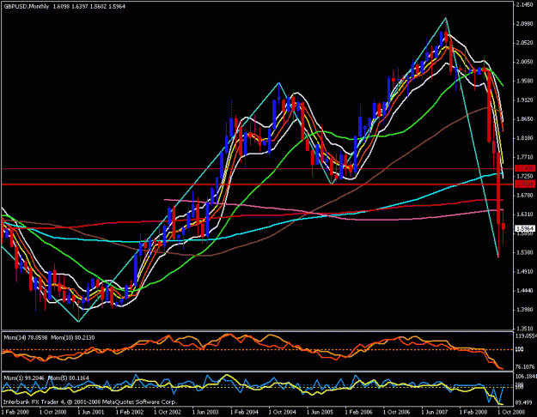Click the 1 Oct 2008 date label
This screenshot has height=417, width=537.
[x=511, y=412]
